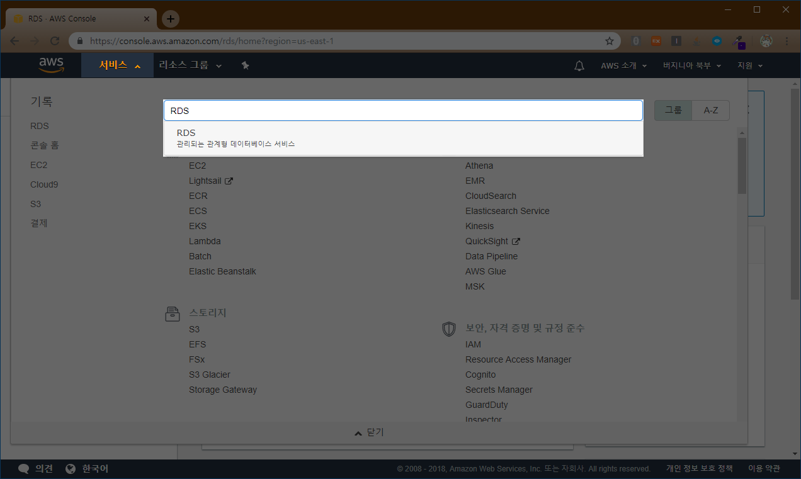
Task: Click the blue eye extension icon
Action: 717,41
